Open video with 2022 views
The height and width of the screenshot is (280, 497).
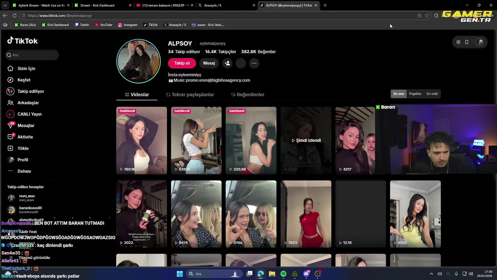(x=141, y=214)
